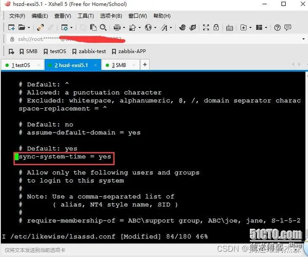Click the 'sync-system-time = yes' line
Screen dimensions: 308x257
click(x=65, y=157)
